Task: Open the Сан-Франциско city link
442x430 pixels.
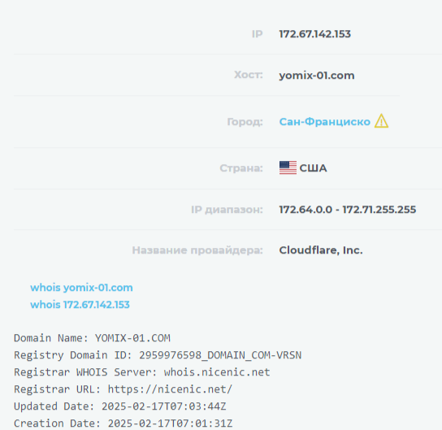Action: click(325, 122)
